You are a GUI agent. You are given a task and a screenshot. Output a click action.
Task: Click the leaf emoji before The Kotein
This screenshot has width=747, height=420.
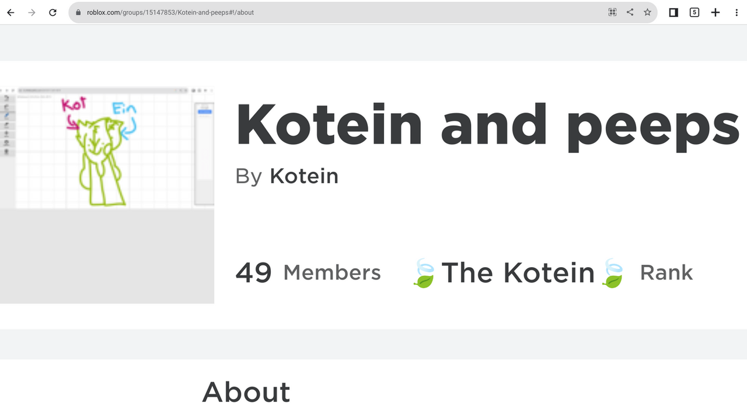424,274
